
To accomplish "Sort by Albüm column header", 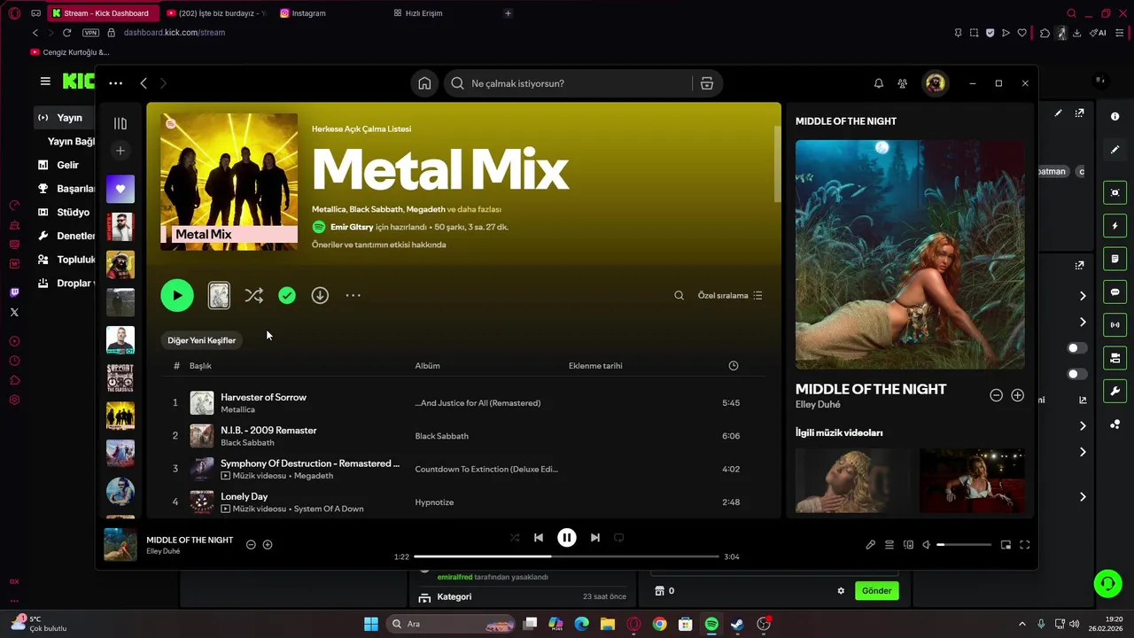I will 427,366.
